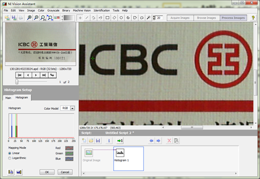Go to the last image in browser
260x179 pixels.
pyautogui.click(x=44, y=75)
